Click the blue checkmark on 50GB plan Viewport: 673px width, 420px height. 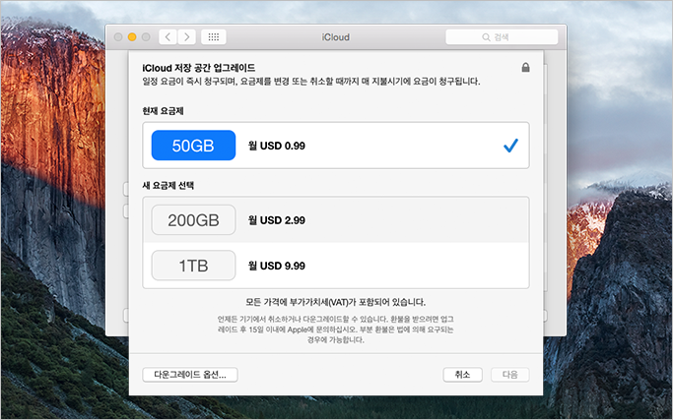(x=510, y=146)
